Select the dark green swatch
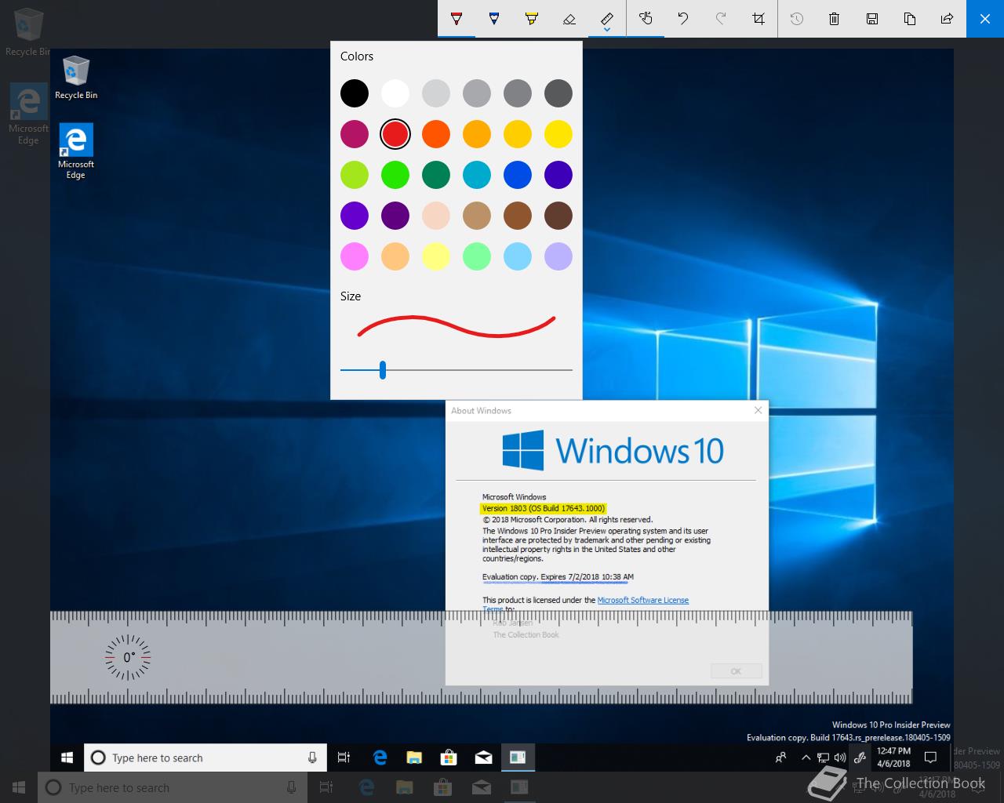Image resolution: width=1004 pixels, height=803 pixels. [436, 175]
